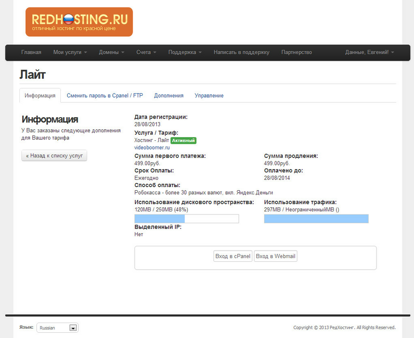414x338 pixels.
Task: Click the Хостинг - Лайт tariff text
Action: tap(152, 140)
